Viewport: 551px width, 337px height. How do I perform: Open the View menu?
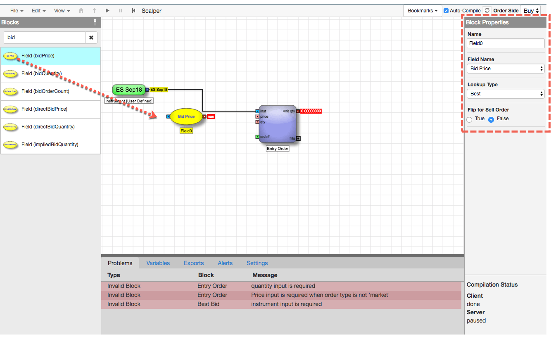click(x=62, y=11)
